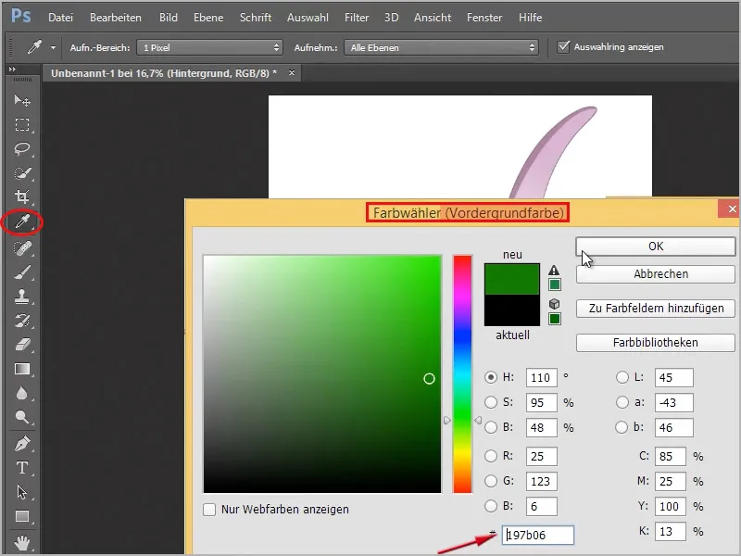Expand the toolbox double-arrow icon
Image resolution: width=741 pixels, height=556 pixels.
tap(12, 69)
